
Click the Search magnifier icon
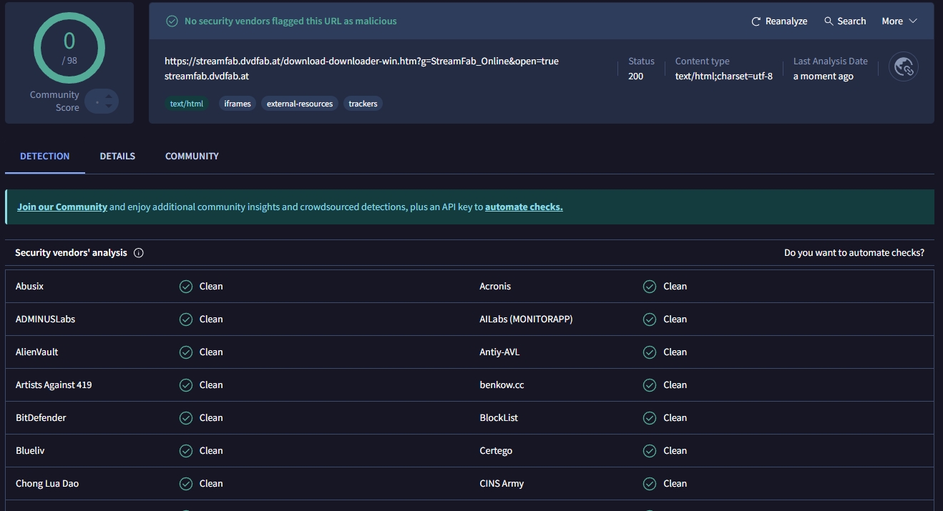[x=829, y=21]
